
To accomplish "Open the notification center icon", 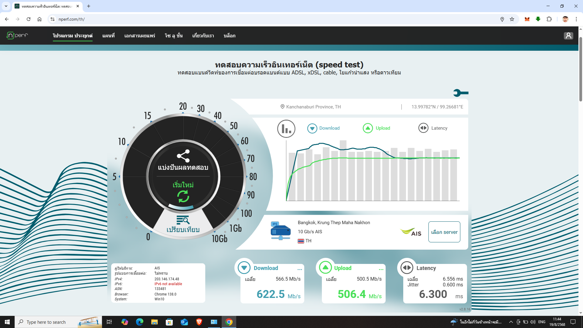I will [x=573, y=322].
